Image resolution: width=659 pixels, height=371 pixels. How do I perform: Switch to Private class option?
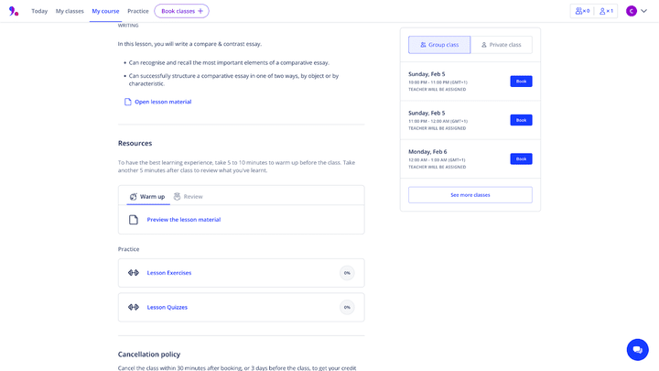point(501,44)
